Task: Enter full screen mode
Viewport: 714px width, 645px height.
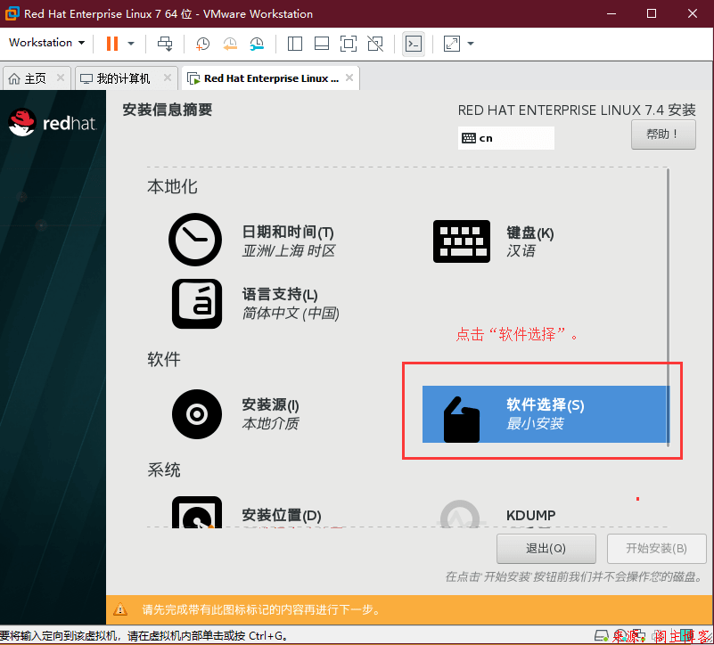Action: 349,44
